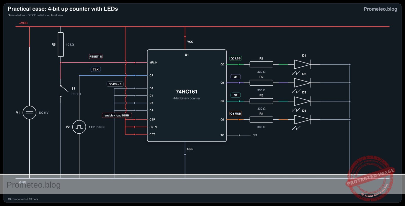Click the D3 input pin label
The width and height of the screenshot is (405, 206).
(151, 110)
